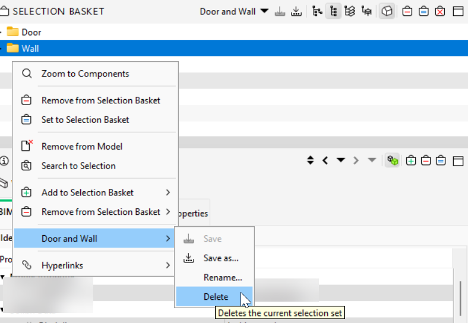Clear selection basket with red X icon
Image resolution: width=468 pixels, height=323 pixels.
440,12
